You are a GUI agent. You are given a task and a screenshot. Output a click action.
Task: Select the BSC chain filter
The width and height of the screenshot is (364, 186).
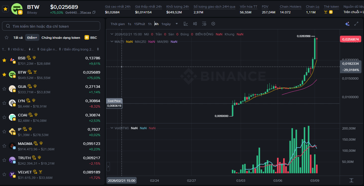pyautogui.click(x=91, y=38)
